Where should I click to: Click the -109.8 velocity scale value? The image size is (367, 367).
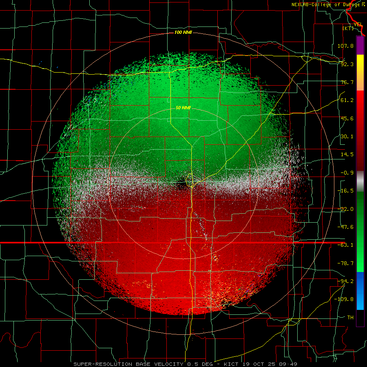(344, 299)
